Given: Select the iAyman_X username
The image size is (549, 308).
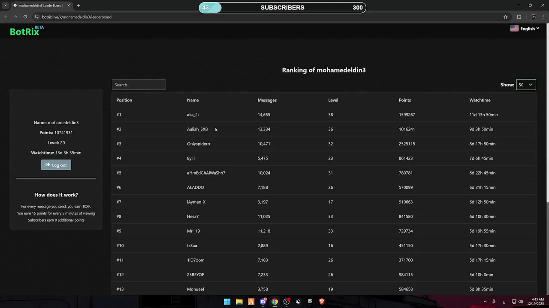Looking at the screenshot, I should point(196,202).
